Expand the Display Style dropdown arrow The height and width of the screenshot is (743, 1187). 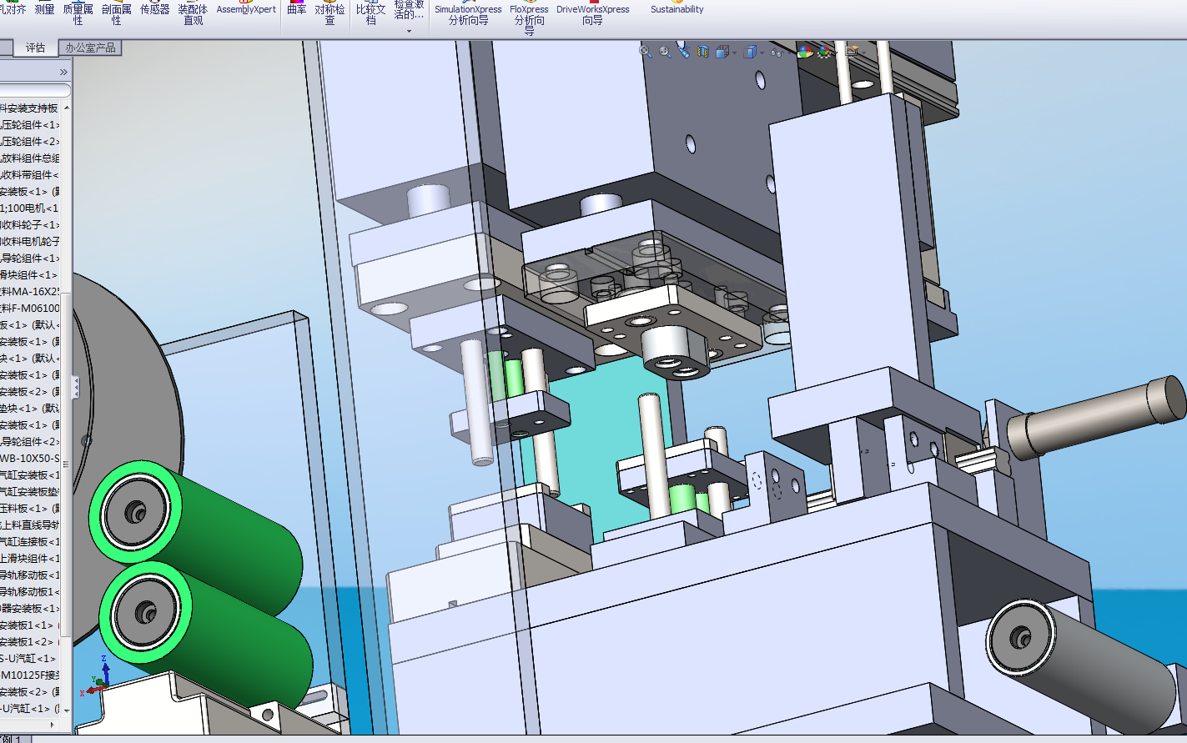tap(762, 53)
